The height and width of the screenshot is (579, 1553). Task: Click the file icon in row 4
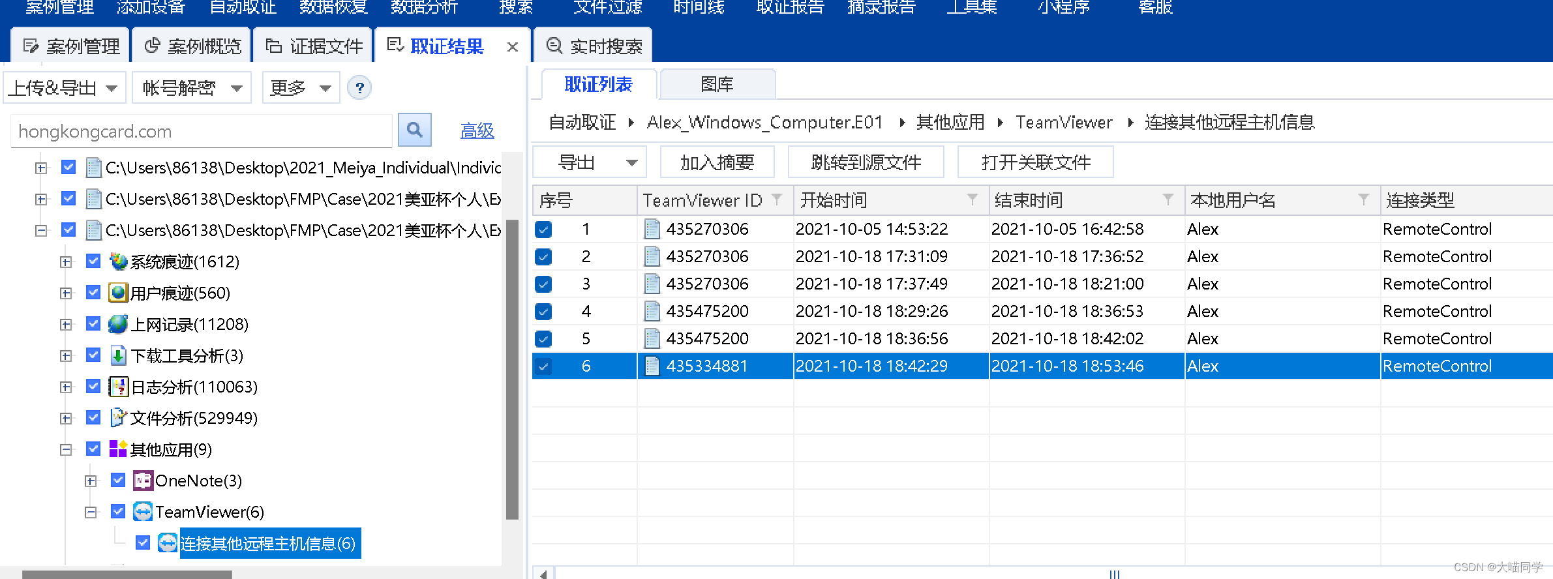coord(652,311)
